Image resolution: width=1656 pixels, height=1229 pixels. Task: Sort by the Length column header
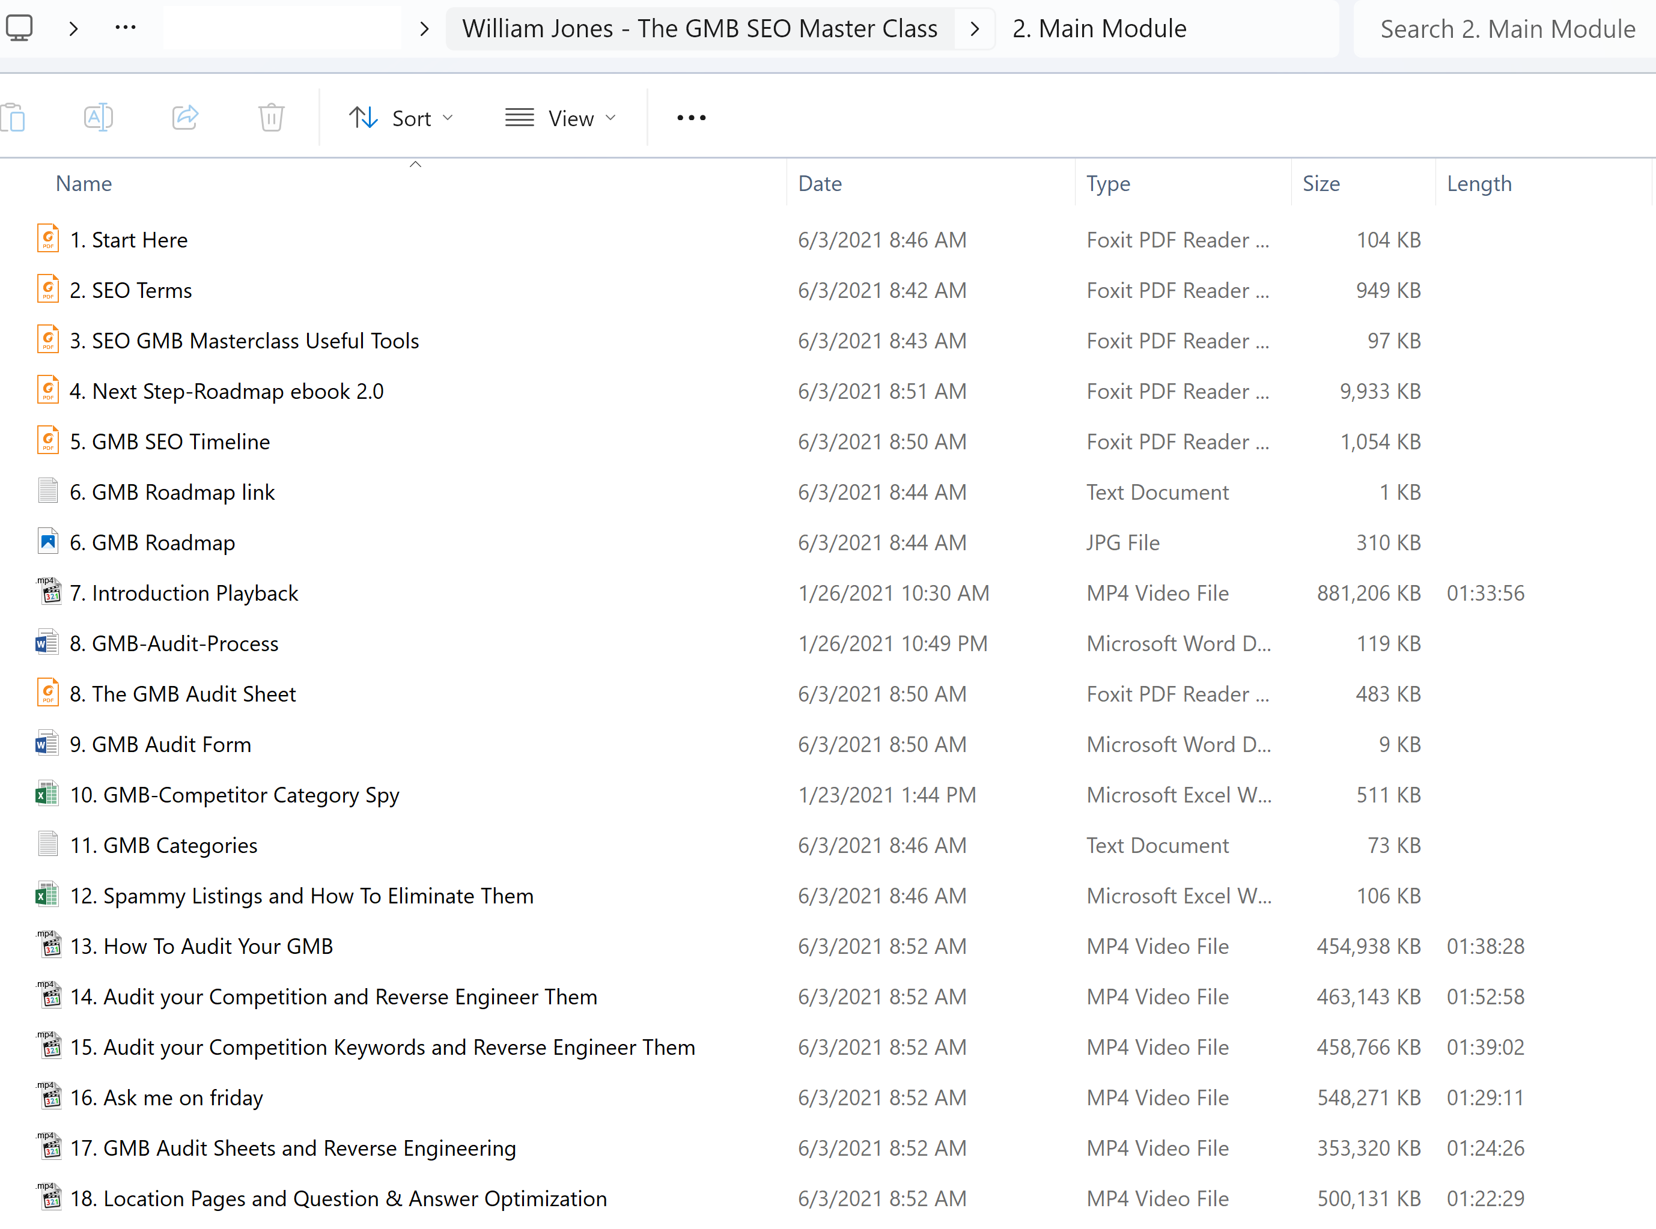tap(1479, 184)
